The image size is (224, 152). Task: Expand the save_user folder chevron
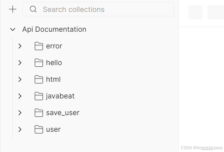[20, 113]
